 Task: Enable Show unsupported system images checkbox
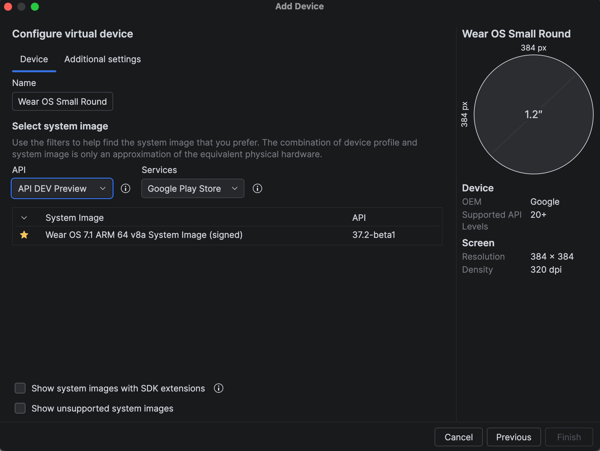coord(20,408)
